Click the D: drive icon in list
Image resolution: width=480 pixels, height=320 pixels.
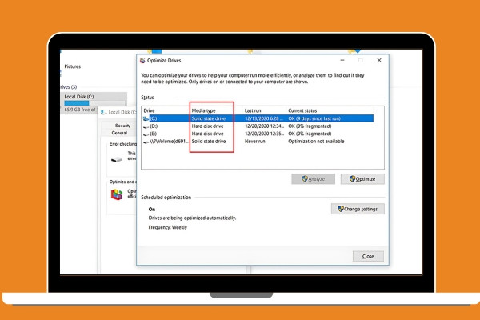coord(146,126)
